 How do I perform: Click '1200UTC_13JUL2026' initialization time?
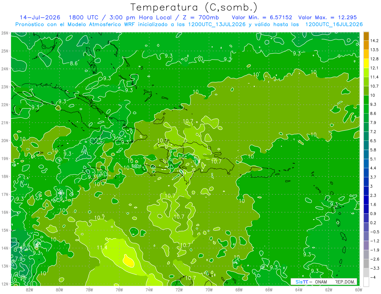click(x=217, y=24)
